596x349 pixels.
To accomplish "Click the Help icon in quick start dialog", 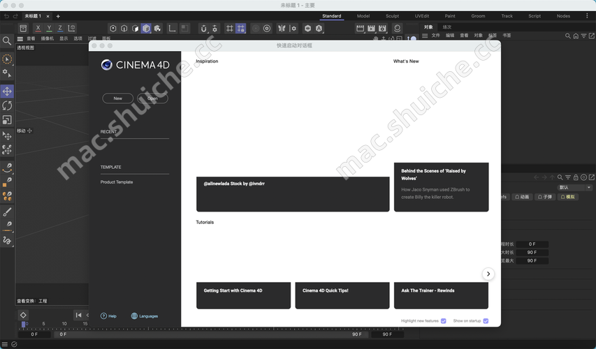I will [x=104, y=316].
